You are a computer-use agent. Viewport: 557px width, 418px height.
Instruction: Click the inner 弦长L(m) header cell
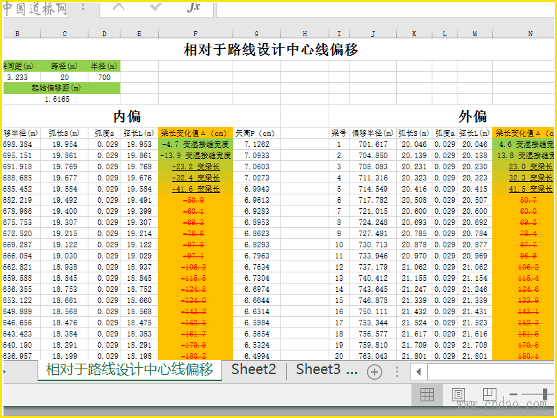pyautogui.click(x=139, y=133)
